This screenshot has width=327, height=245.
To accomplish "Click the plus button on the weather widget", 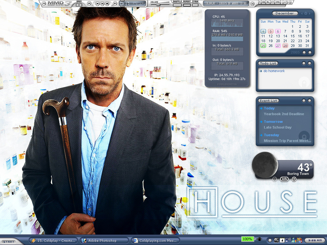I will click(294, 179).
